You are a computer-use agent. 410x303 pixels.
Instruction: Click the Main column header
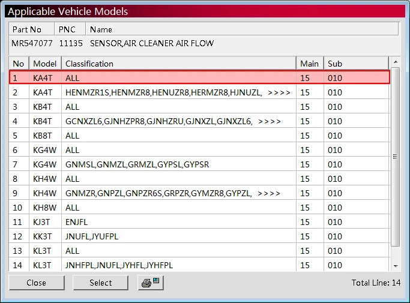[x=310, y=64]
